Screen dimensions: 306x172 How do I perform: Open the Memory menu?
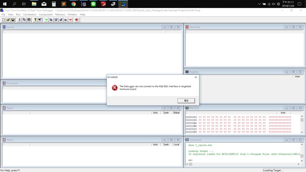coord(60,14)
